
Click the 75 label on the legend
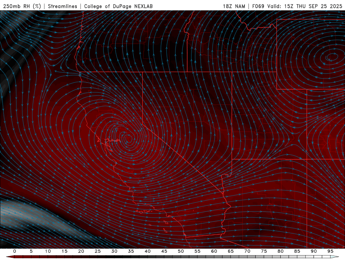[x=264, y=251]
